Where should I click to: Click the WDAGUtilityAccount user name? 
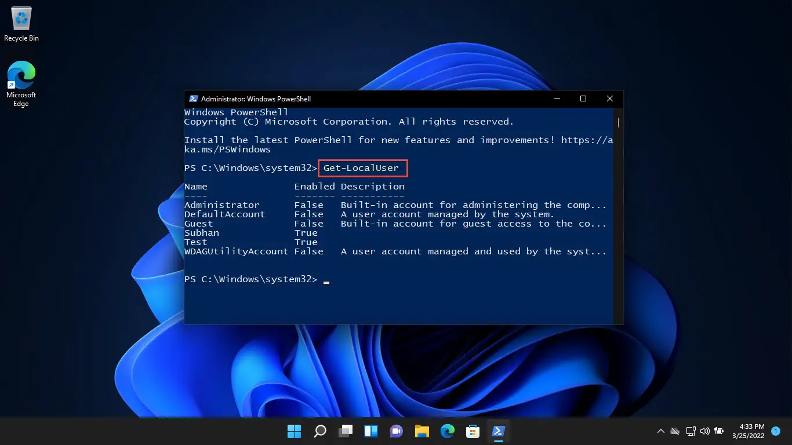coord(237,251)
